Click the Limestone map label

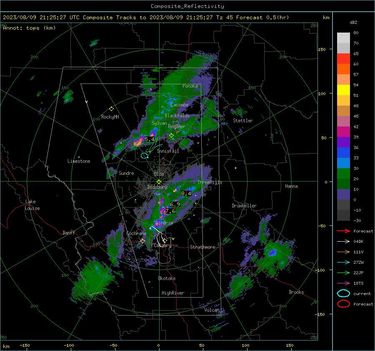click(79, 161)
